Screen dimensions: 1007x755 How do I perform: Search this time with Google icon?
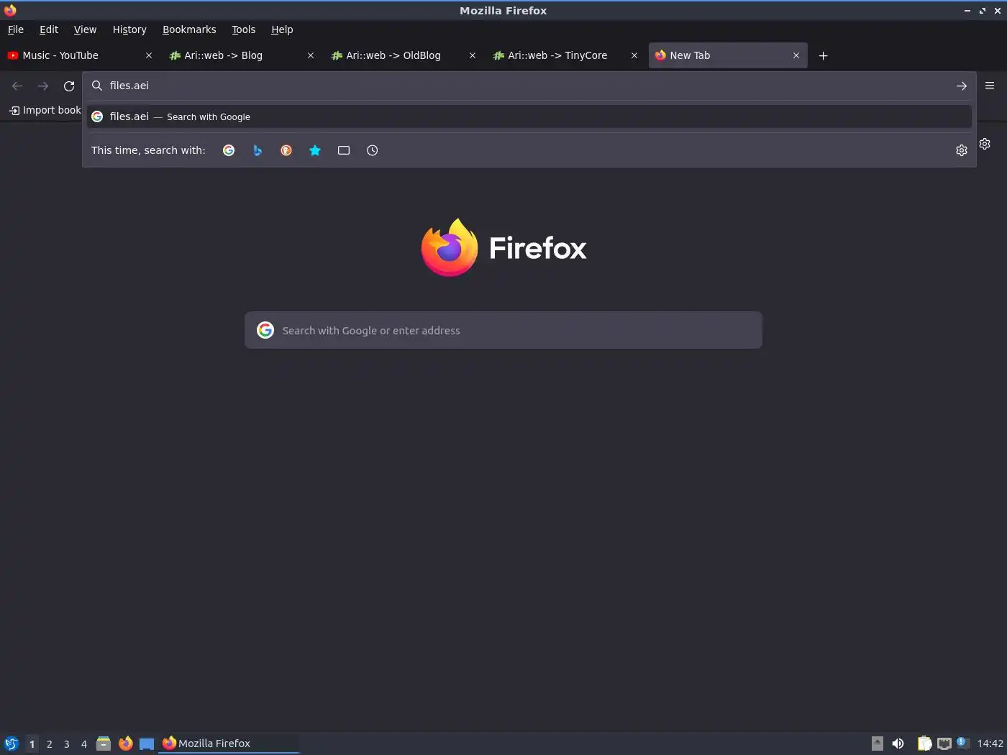coord(229,150)
